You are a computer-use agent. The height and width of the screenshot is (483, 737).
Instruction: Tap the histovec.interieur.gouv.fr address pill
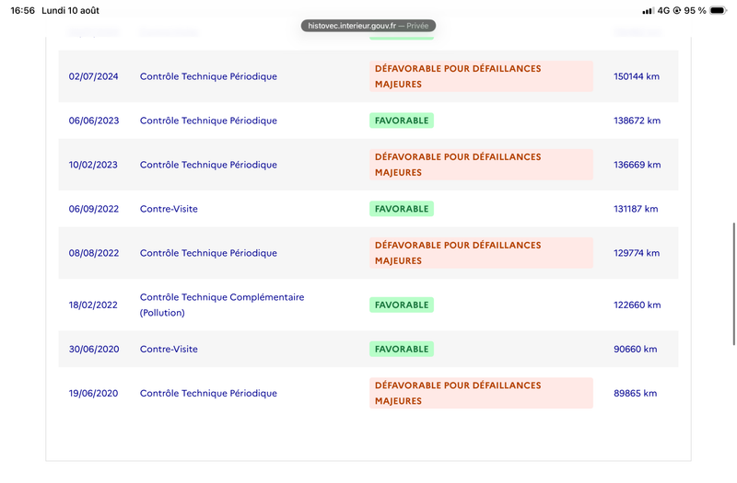pyautogui.click(x=368, y=26)
